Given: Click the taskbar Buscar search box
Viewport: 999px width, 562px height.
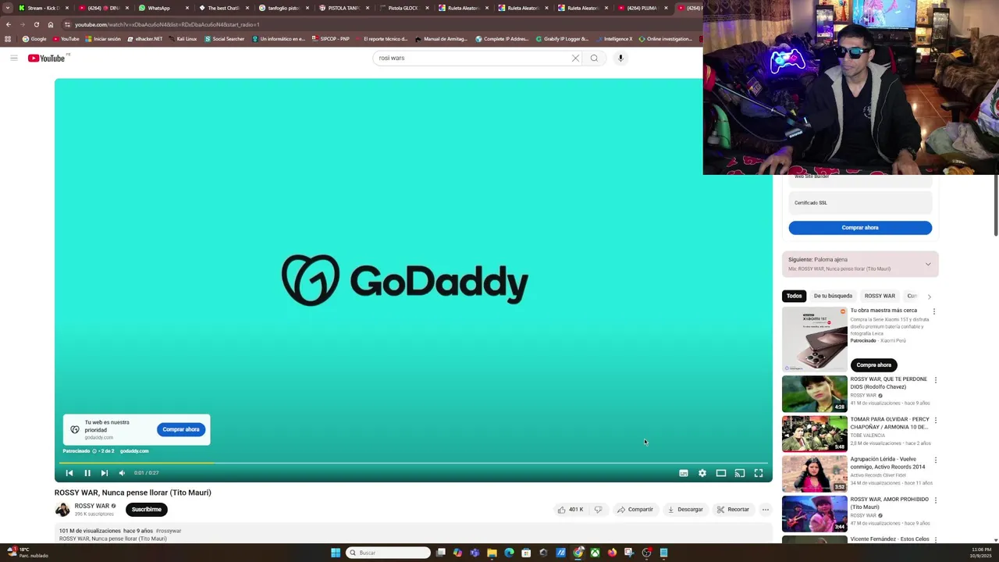Looking at the screenshot, I should click(388, 553).
